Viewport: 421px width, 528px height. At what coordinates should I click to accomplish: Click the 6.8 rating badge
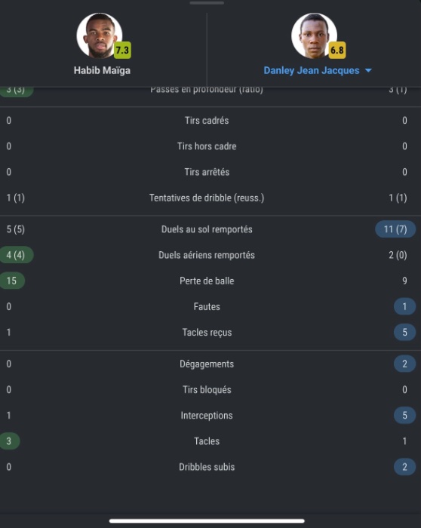336,51
